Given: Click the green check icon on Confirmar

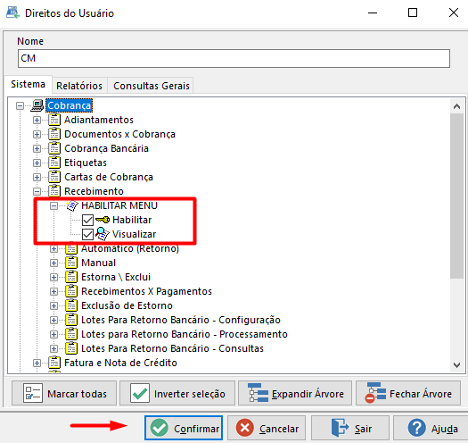Looking at the screenshot, I should point(159,428).
